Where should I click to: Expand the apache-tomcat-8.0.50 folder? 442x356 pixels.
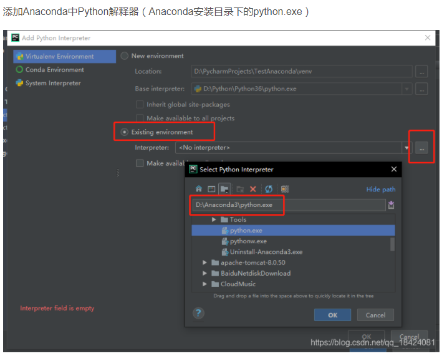click(x=204, y=262)
